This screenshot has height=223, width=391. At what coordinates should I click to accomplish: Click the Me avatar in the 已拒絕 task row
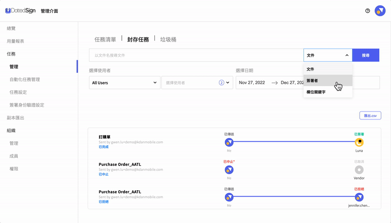(x=229, y=197)
